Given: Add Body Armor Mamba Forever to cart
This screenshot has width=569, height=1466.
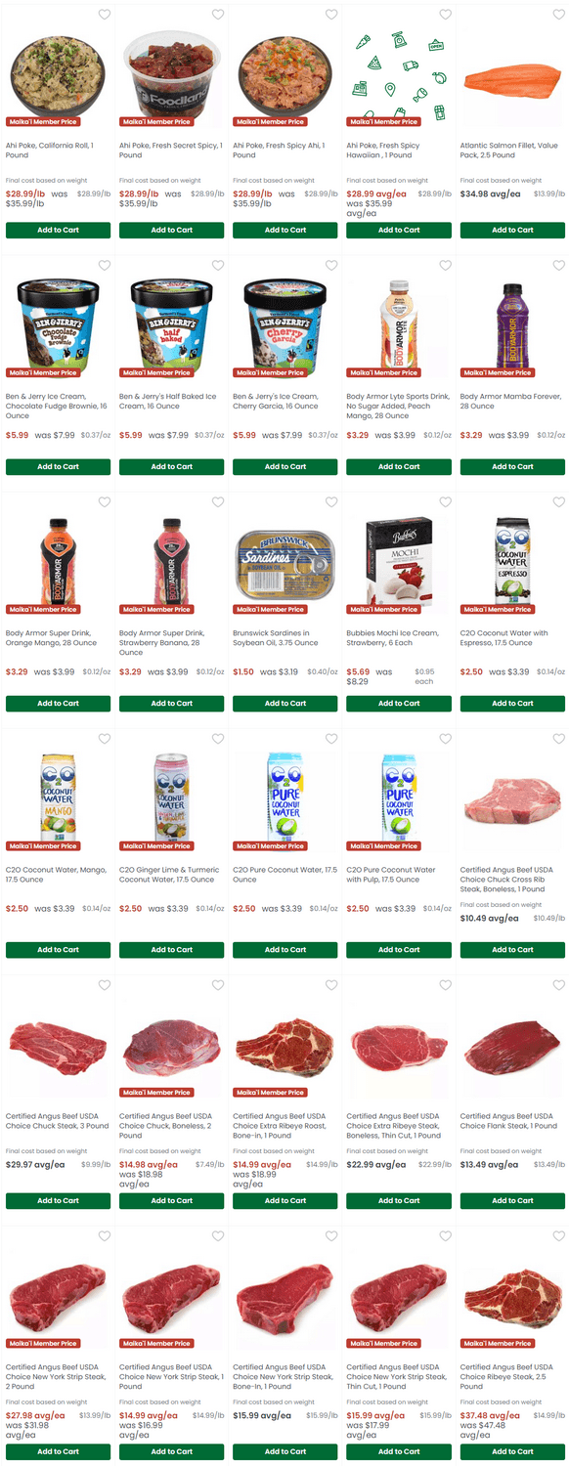Looking at the screenshot, I should point(512,467).
